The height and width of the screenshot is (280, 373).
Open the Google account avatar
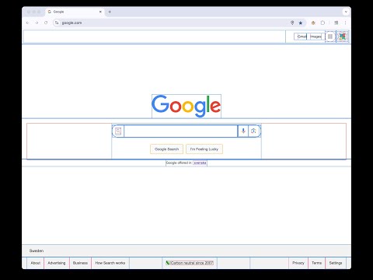click(343, 37)
